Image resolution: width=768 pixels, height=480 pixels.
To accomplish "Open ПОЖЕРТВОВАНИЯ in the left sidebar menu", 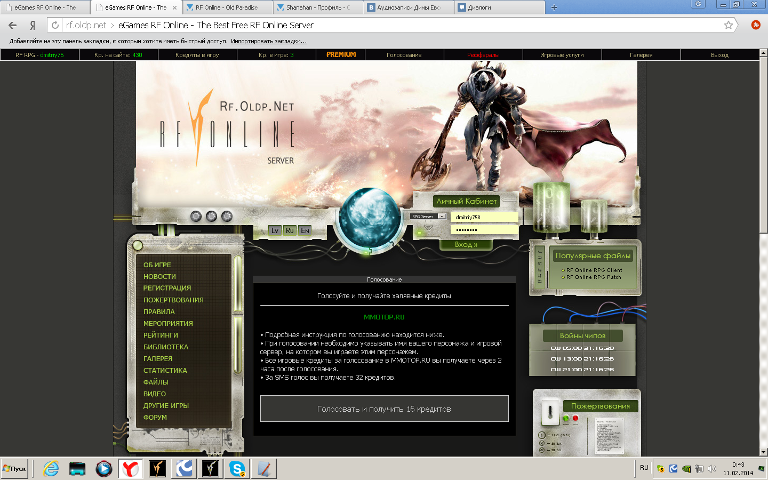I will pos(173,300).
